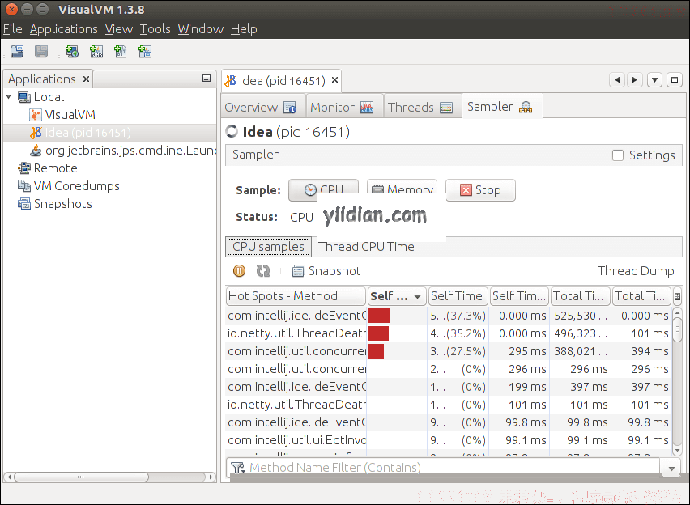Click the Add Application Snapshot toolbar icon
This screenshot has height=505, width=690.
pos(145,52)
